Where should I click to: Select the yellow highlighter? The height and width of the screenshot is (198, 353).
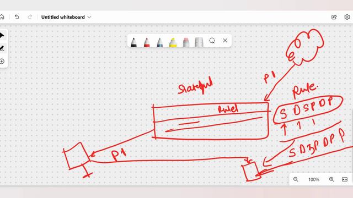(x=173, y=42)
